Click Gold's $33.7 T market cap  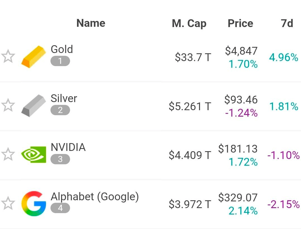[193, 57]
